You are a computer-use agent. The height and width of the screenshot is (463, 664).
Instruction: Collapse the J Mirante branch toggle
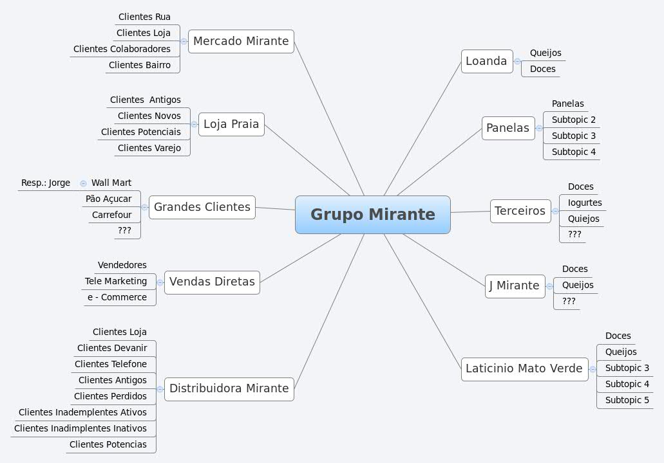550,286
